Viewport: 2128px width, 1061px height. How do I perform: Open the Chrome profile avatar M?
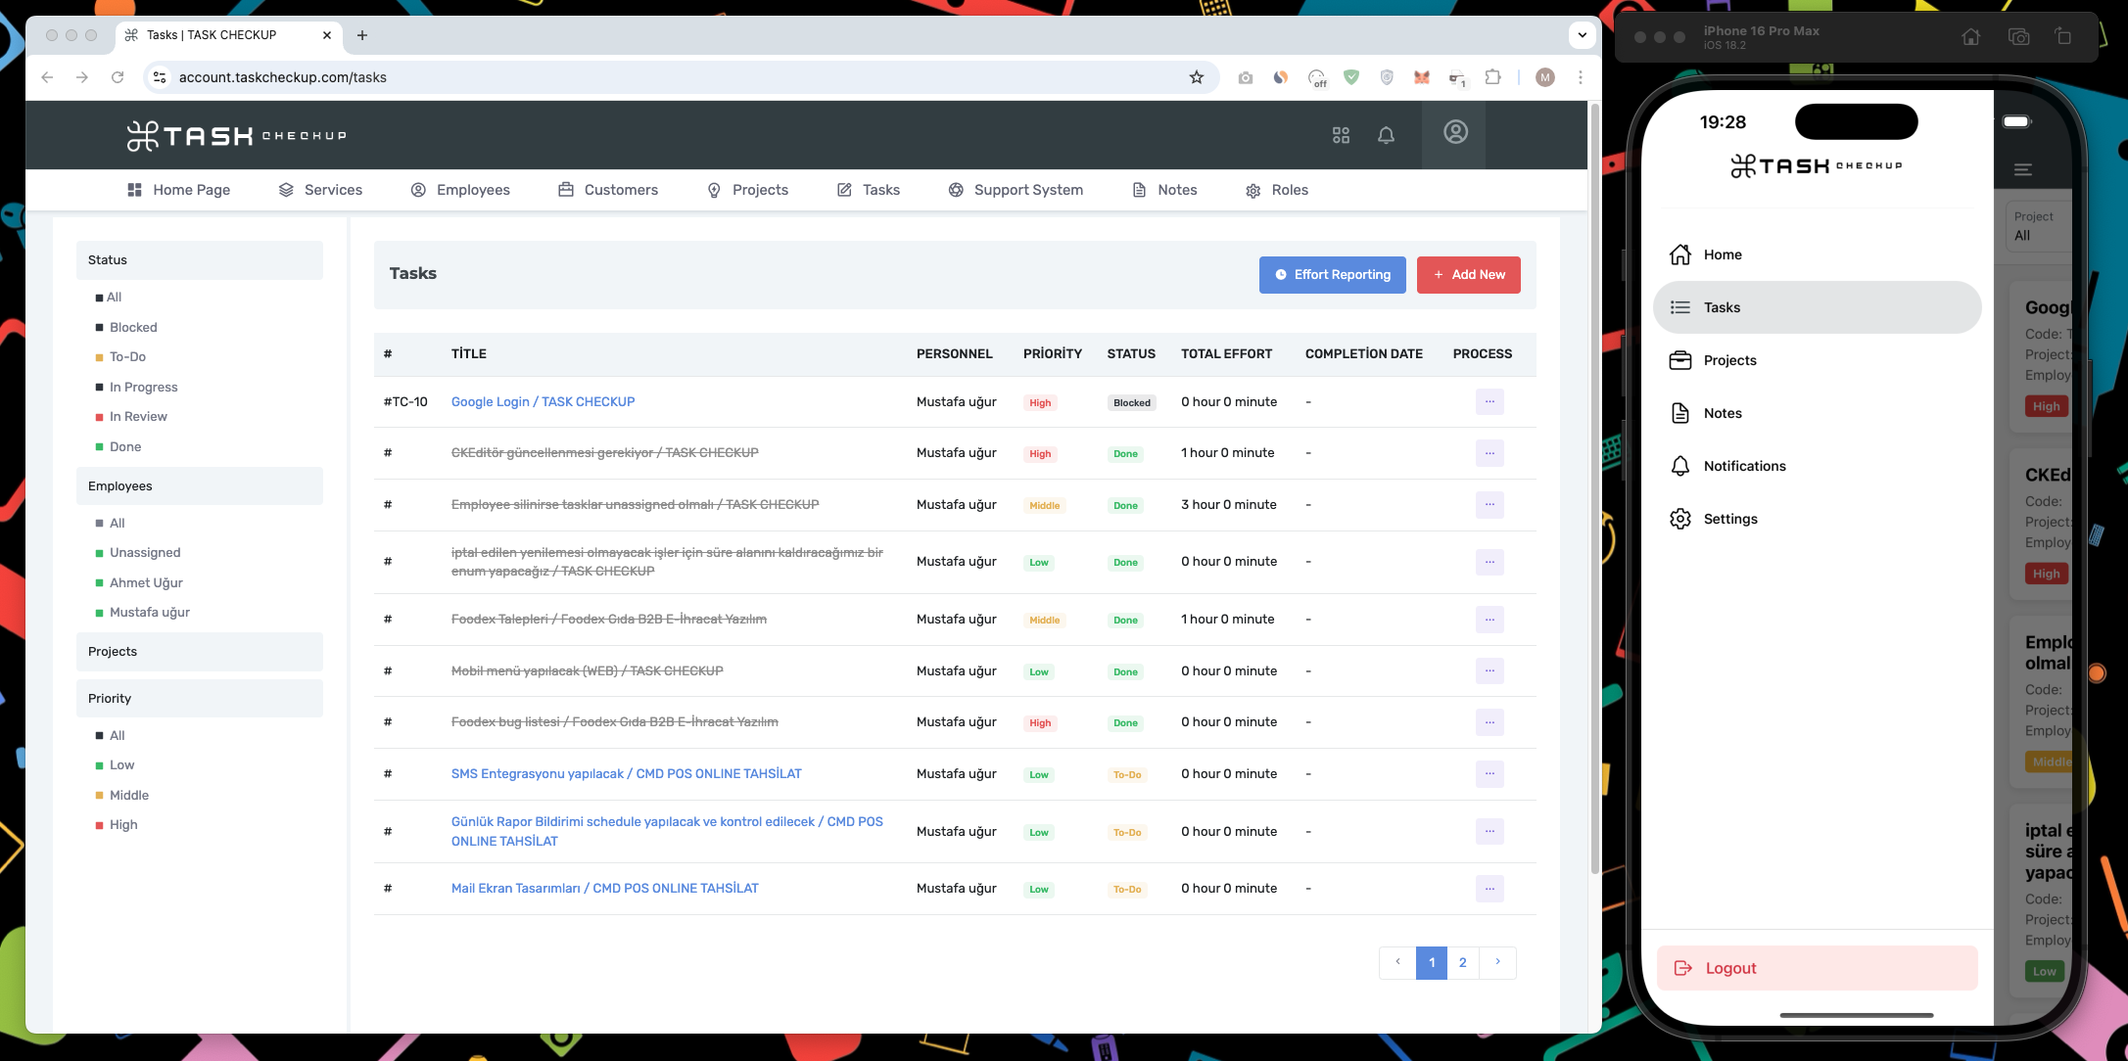(x=1545, y=77)
